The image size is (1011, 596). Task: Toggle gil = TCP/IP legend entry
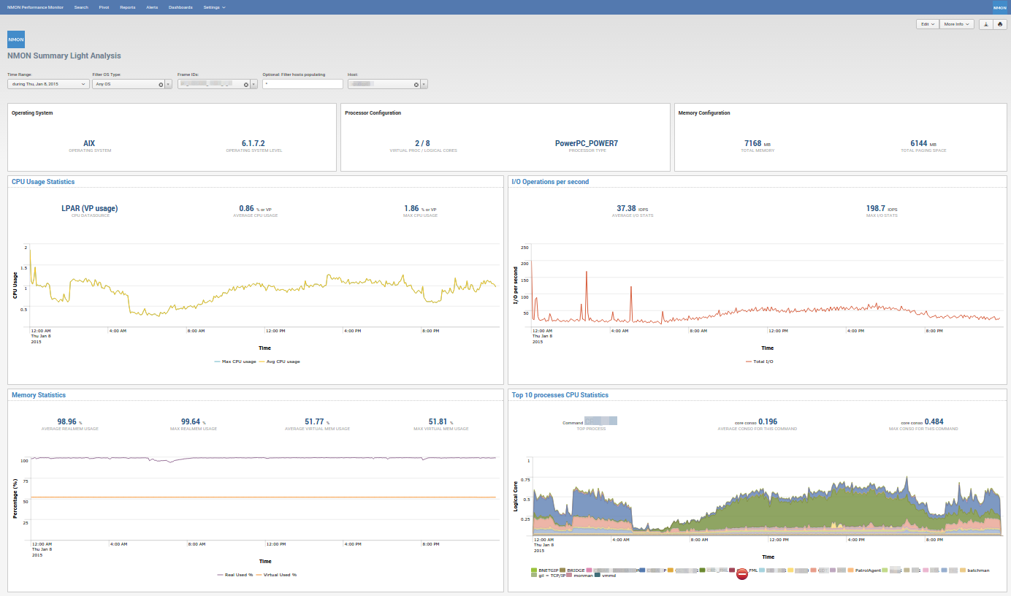click(x=548, y=576)
